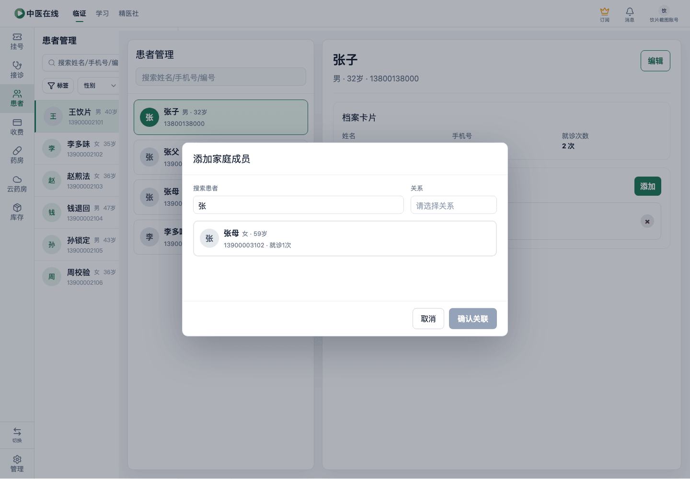Open the 请选择关系 relation dropdown
The width and height of the screenshot is (690, 479).
click(x=454, y=205)
